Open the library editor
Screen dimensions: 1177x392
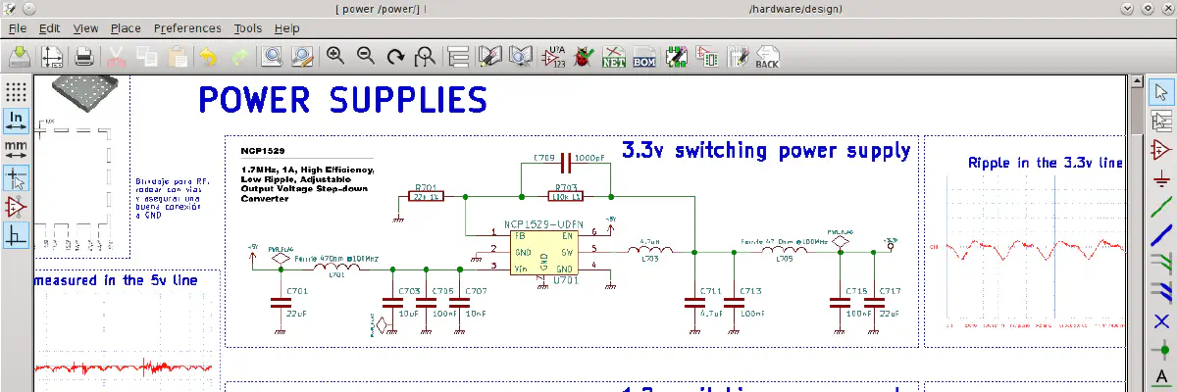pyautogui.click(x=490, y=57)
